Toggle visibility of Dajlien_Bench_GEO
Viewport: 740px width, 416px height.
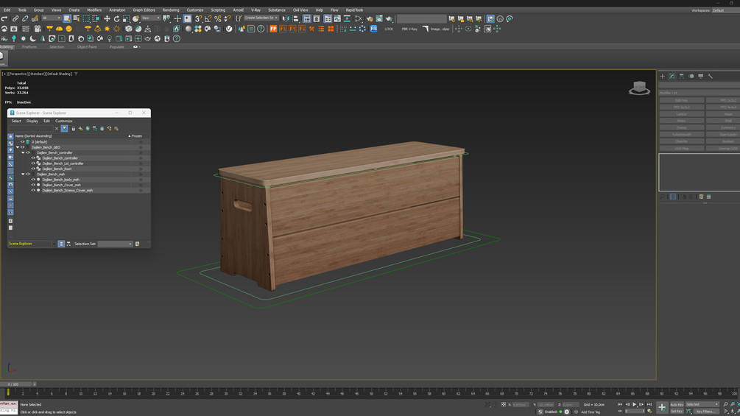[22, 147]
